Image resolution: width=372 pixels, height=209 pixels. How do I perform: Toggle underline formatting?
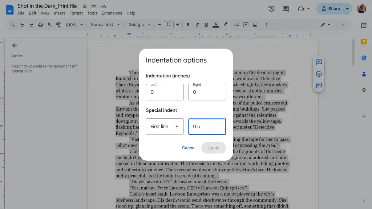tap(206, 25)
